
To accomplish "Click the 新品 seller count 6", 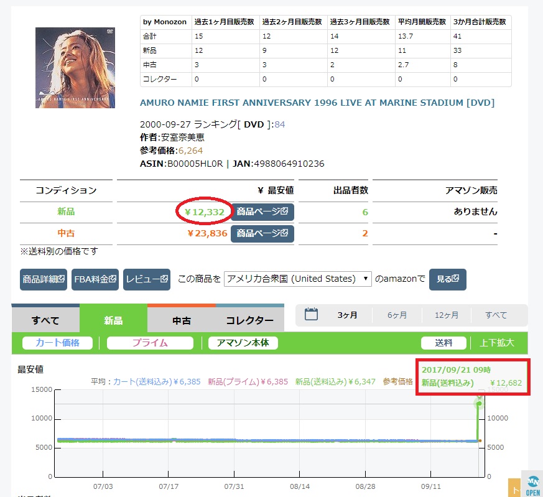I will pyautogui.click(x=365, y=212).
